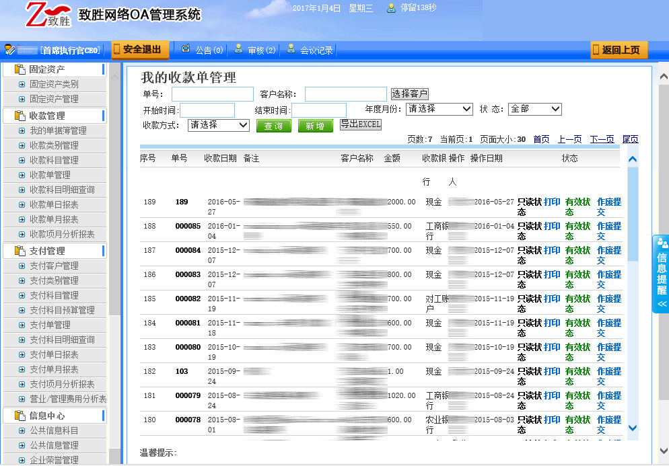The width and height of the screenshot is (669, 466).
Task: Go to 下一页 next page link
Action: tap(602, 139)
